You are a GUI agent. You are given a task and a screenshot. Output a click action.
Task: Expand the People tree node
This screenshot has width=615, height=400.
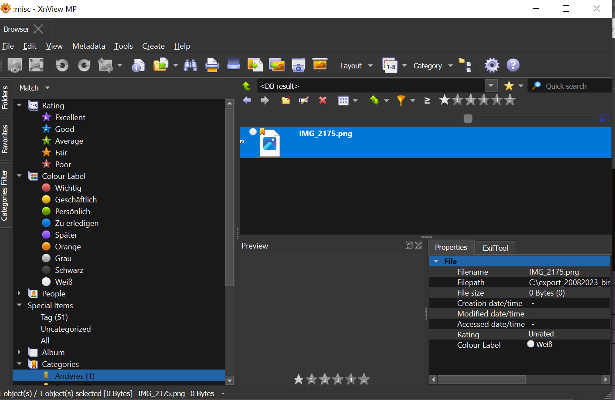tap(19, 293)
